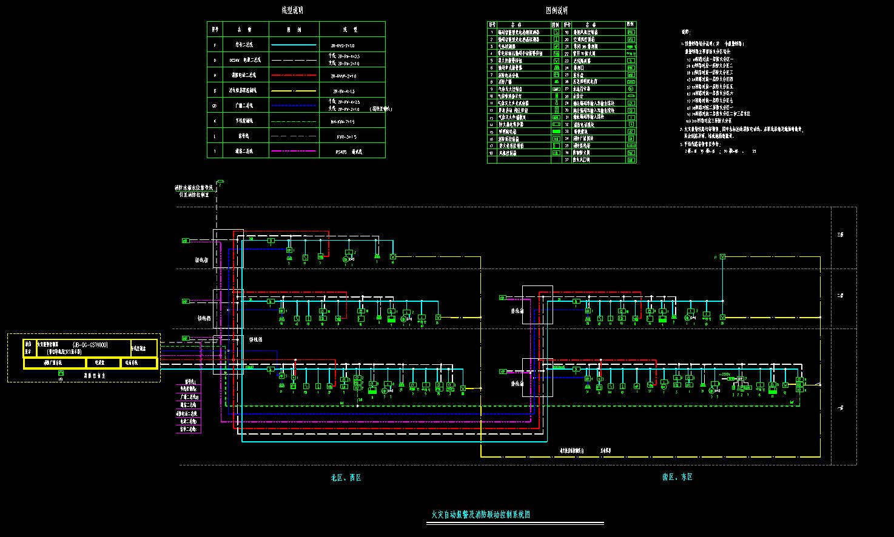This screenshot has height=537, width=894.
Task: Select the legend symbol in row 37
Action: (631, 160)
